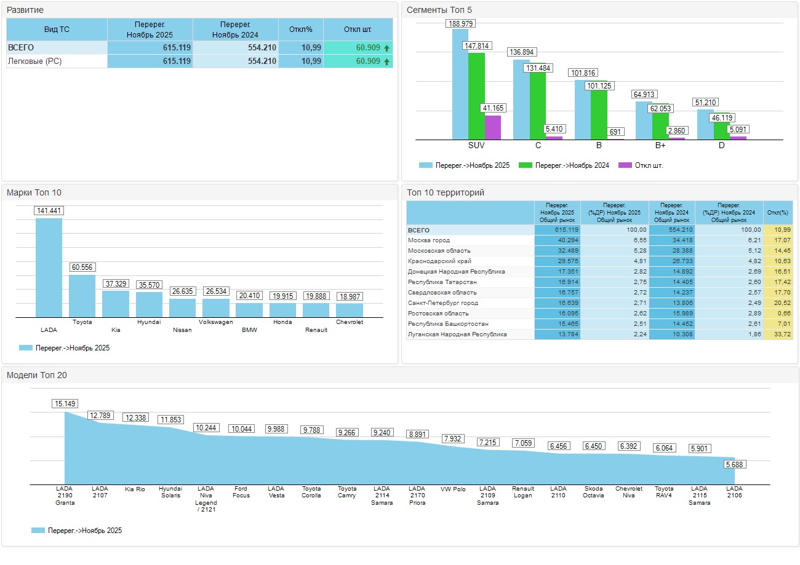Viewport: 800px width, 565px height.
Task: Click the Санкт-Петербург город territory row
Action: [x=443, y=303]
